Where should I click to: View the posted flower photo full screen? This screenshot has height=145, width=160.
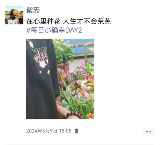pyautogui.click(x=60, y=79)
